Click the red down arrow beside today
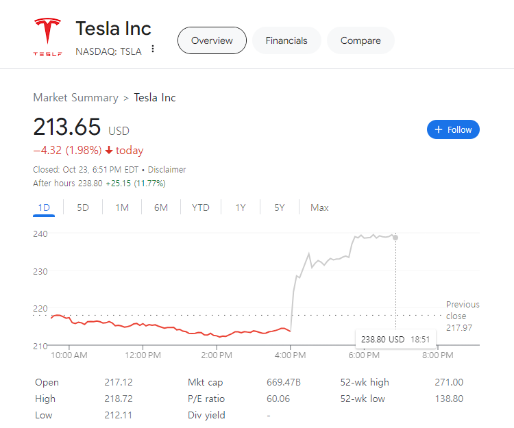The width and height of the screenshot is (514, 428). coord(109,151)
